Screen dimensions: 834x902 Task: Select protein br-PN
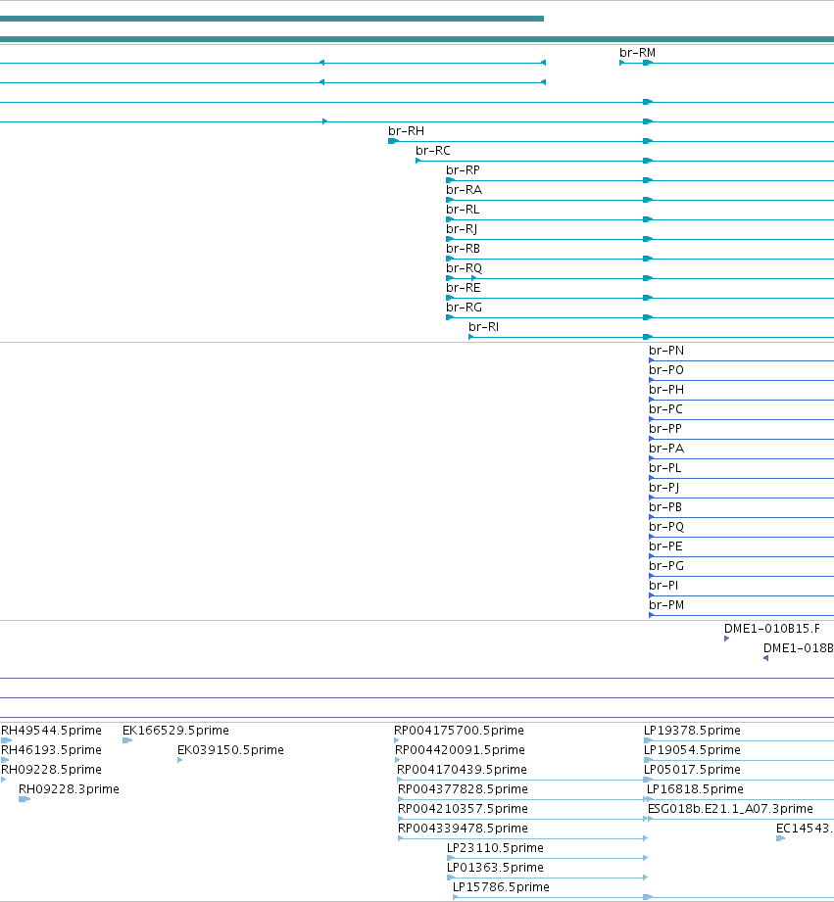point(666,351)
